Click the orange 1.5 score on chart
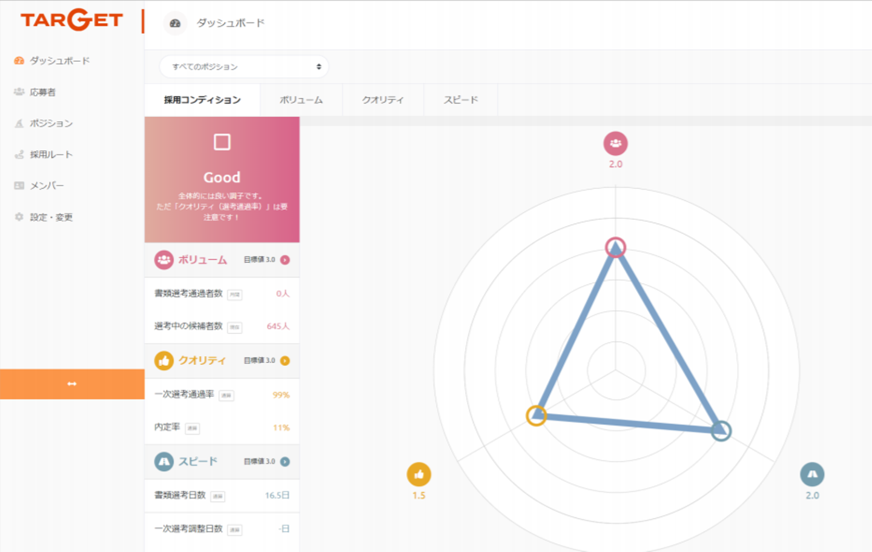This screenshot has height=552, width=872. click(x=419, y=496)
